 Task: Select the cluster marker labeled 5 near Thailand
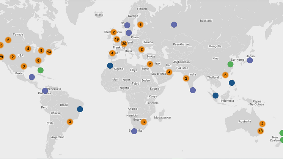point(225,75)
